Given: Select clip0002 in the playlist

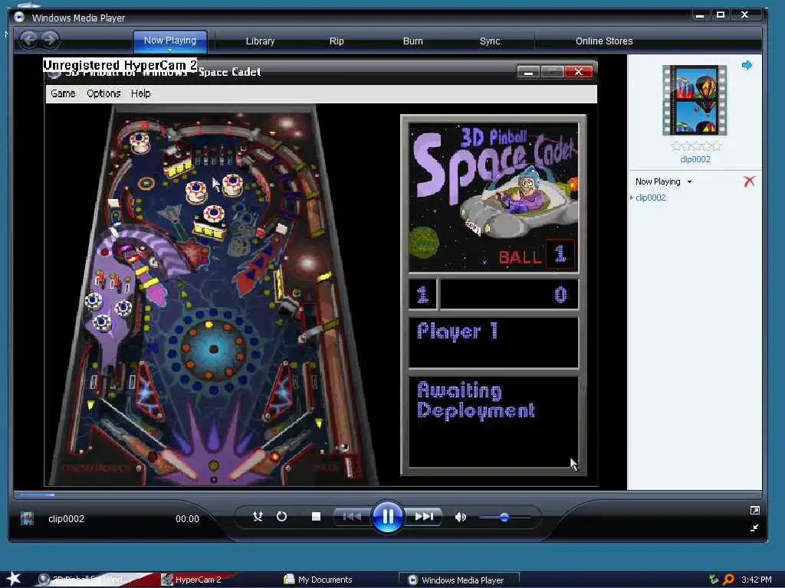Looking at the screenshot, I should pyautogui.click(x=650, y=198).
